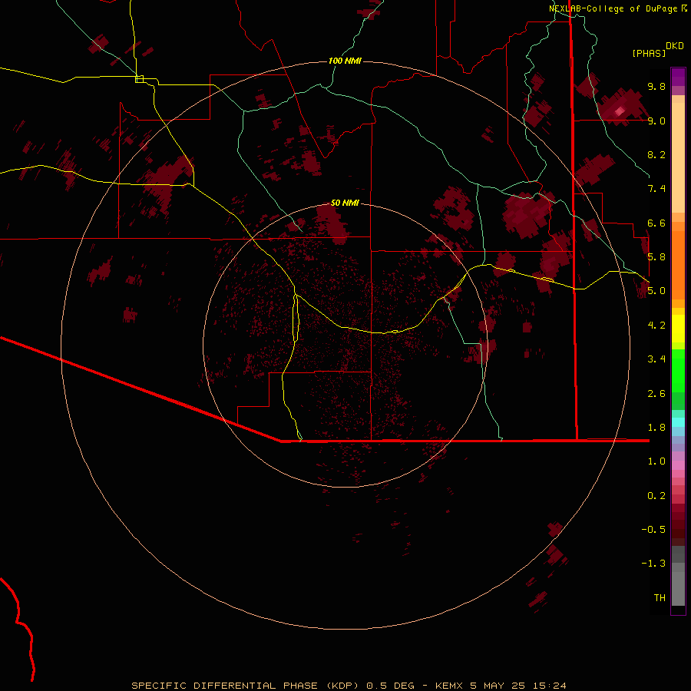Image resolution: width=691 pixels, height=691 pixels.
Task: Click the DKD units label
Action: tap(675, 46)
